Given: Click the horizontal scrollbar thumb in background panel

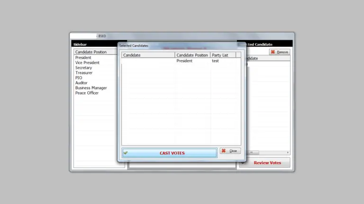Looking at the screenshot, I should coord(253,153).
